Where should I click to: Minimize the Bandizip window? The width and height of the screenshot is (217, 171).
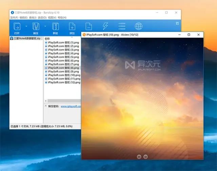tap(157, 13)
